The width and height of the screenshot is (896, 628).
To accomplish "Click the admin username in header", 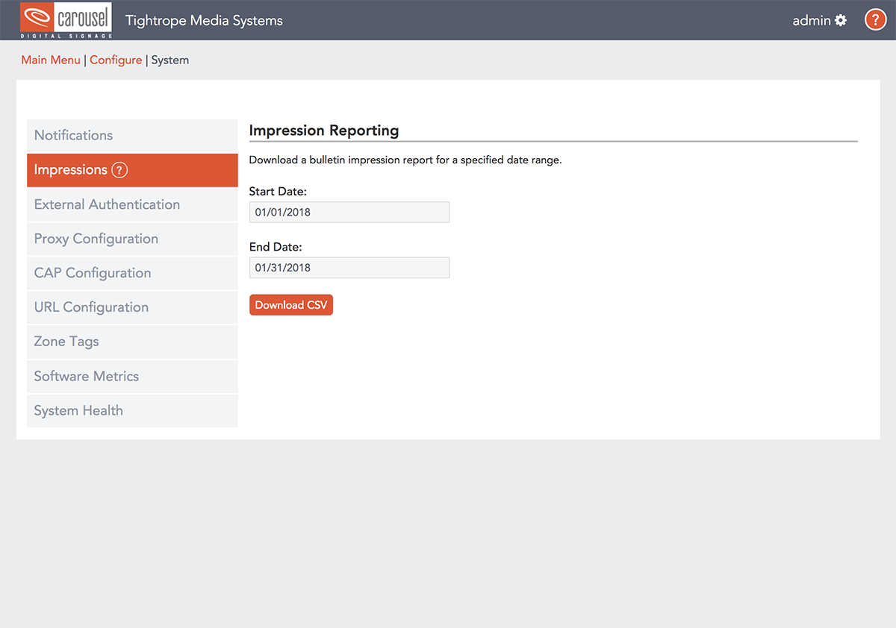I will 811,20.
